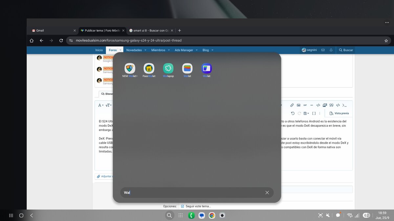Close the Gmail browser tab
394x221 pixels.
point(75,30)
